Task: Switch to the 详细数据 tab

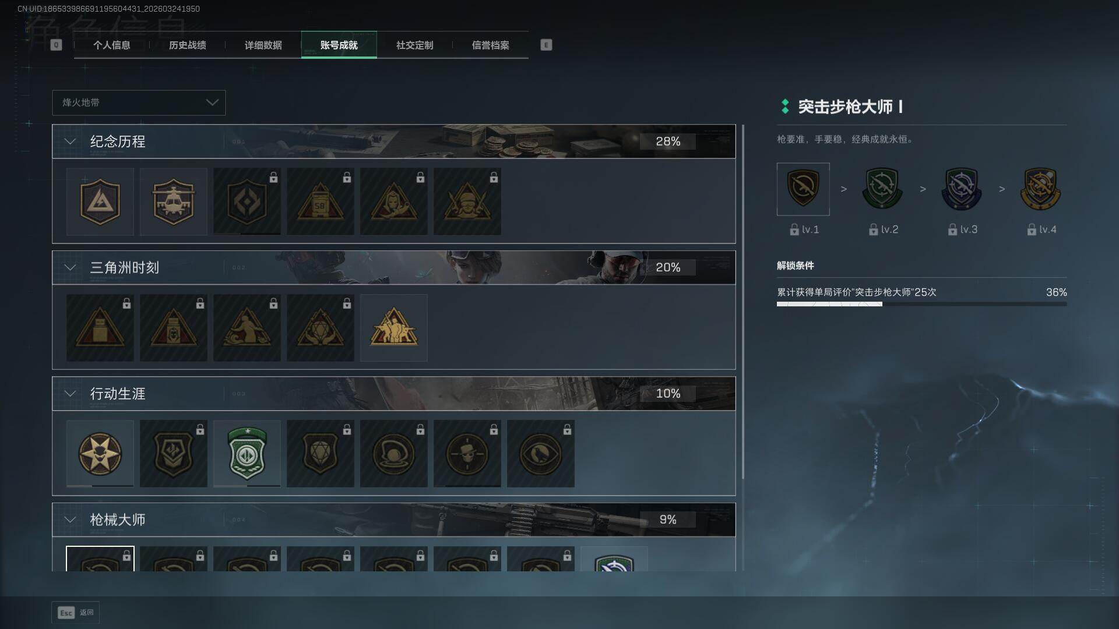Action: (263, 45)
